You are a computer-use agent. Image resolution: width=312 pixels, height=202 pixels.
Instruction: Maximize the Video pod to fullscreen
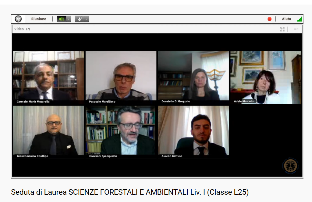282,29
